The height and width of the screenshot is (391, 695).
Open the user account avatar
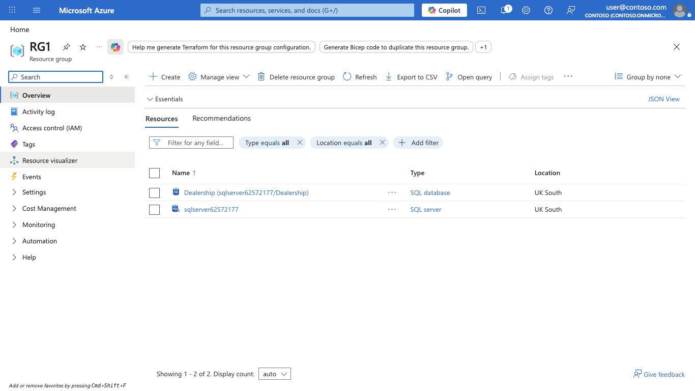(x=679, y=10)
